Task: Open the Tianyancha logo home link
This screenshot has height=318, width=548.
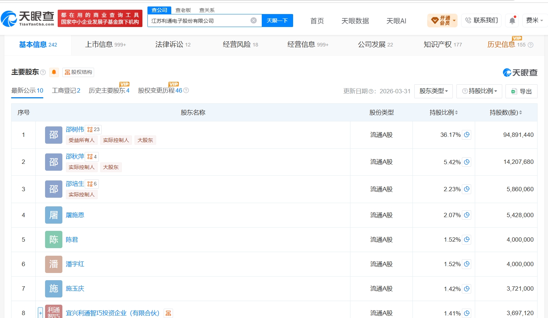Action: tap(27, 18)
